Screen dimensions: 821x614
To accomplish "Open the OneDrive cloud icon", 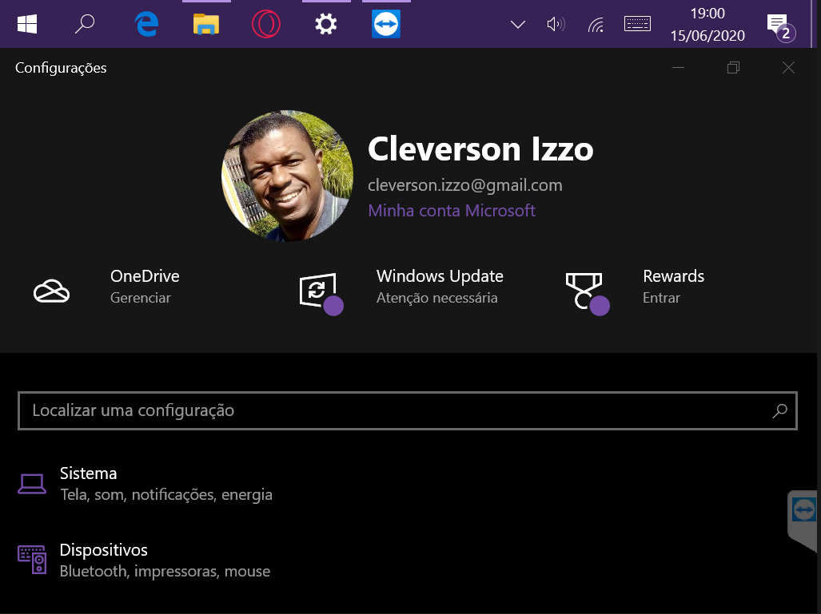I will 51,291.
